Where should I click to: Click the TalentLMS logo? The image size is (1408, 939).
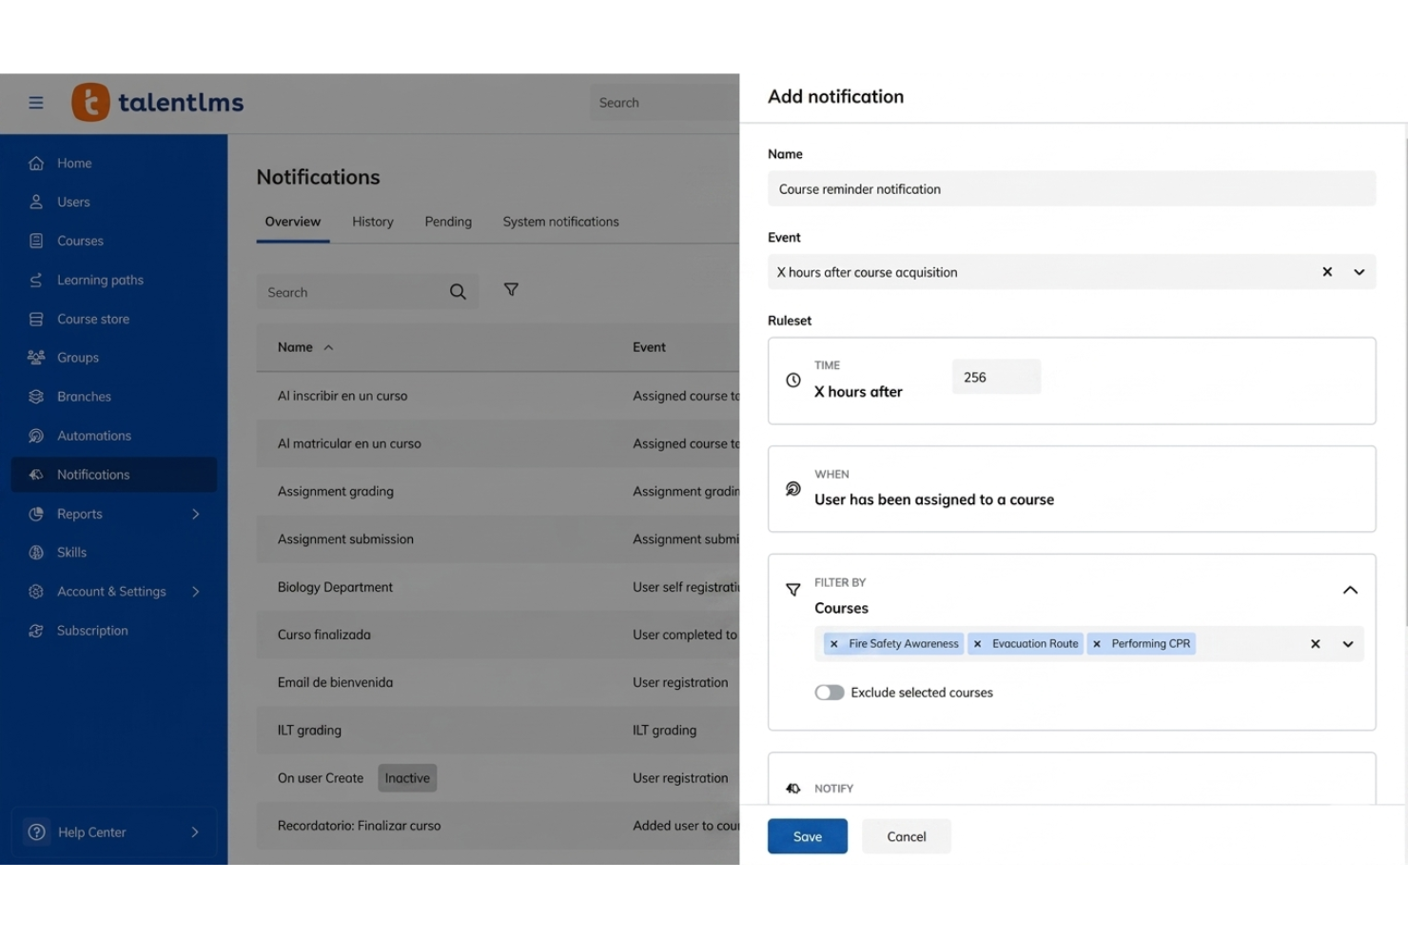pos(158,103)
